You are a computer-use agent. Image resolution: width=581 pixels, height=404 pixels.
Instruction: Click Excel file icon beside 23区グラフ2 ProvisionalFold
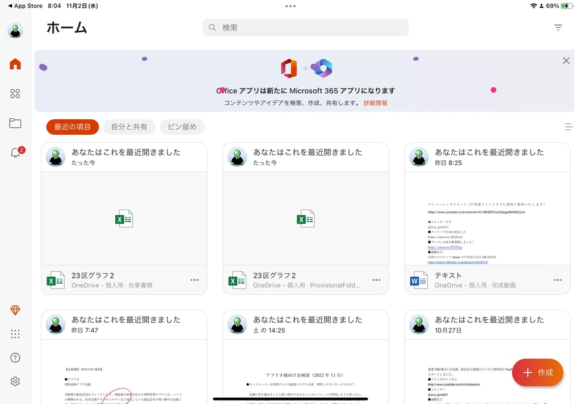[x=237, y=281]
